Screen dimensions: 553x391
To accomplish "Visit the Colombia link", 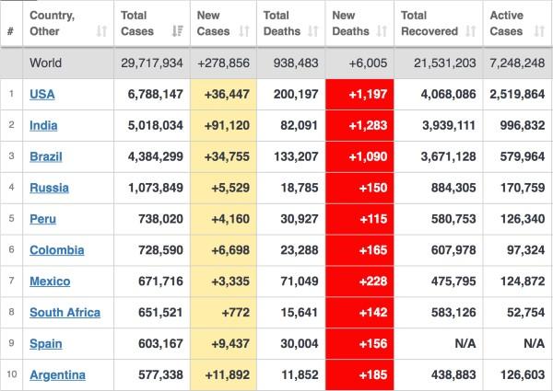I will click(56, 250).
